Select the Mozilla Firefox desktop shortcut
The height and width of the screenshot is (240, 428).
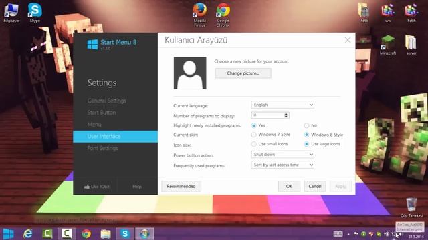[200, 15]
